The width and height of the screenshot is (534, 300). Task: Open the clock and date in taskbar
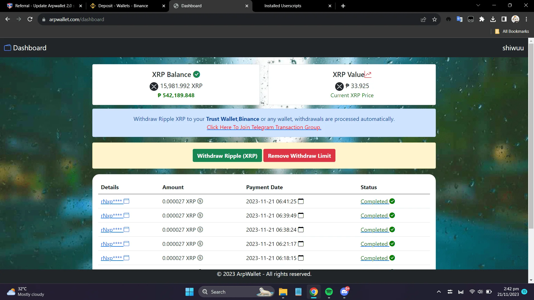point(508,292)
